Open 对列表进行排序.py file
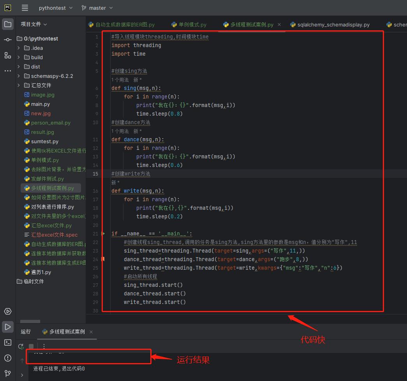This screenshot has width=407, height=381. tap(49, 207)
